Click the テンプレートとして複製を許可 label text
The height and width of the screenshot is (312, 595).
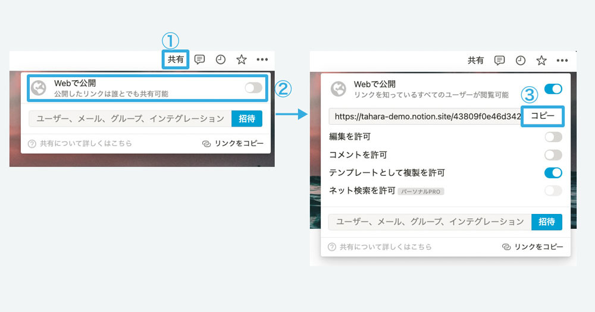387,173
